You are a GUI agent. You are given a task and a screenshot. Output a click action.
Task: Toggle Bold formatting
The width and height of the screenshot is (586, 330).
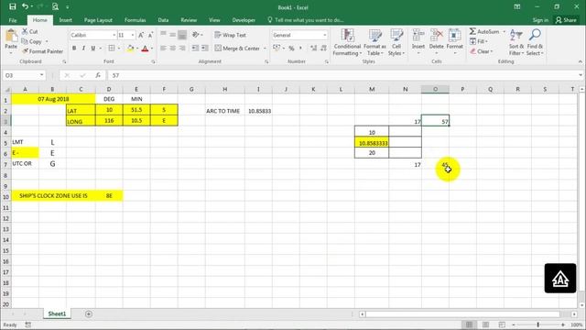[x=74, y=49]
